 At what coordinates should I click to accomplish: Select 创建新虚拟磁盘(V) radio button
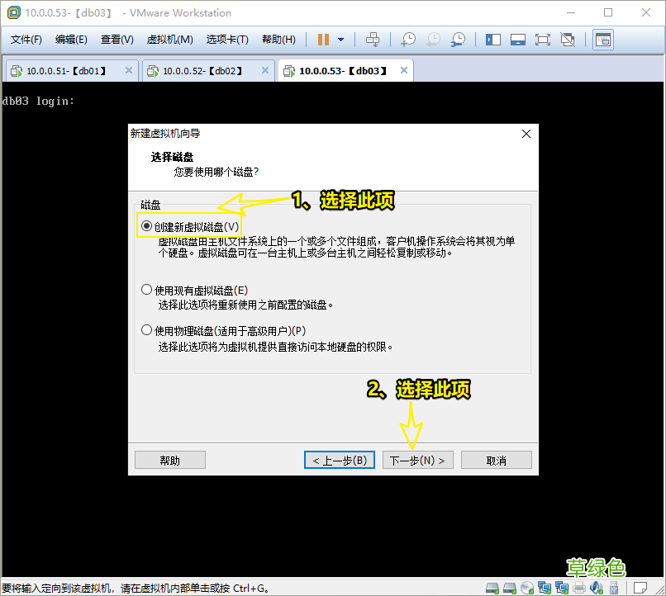click(146, 226)
